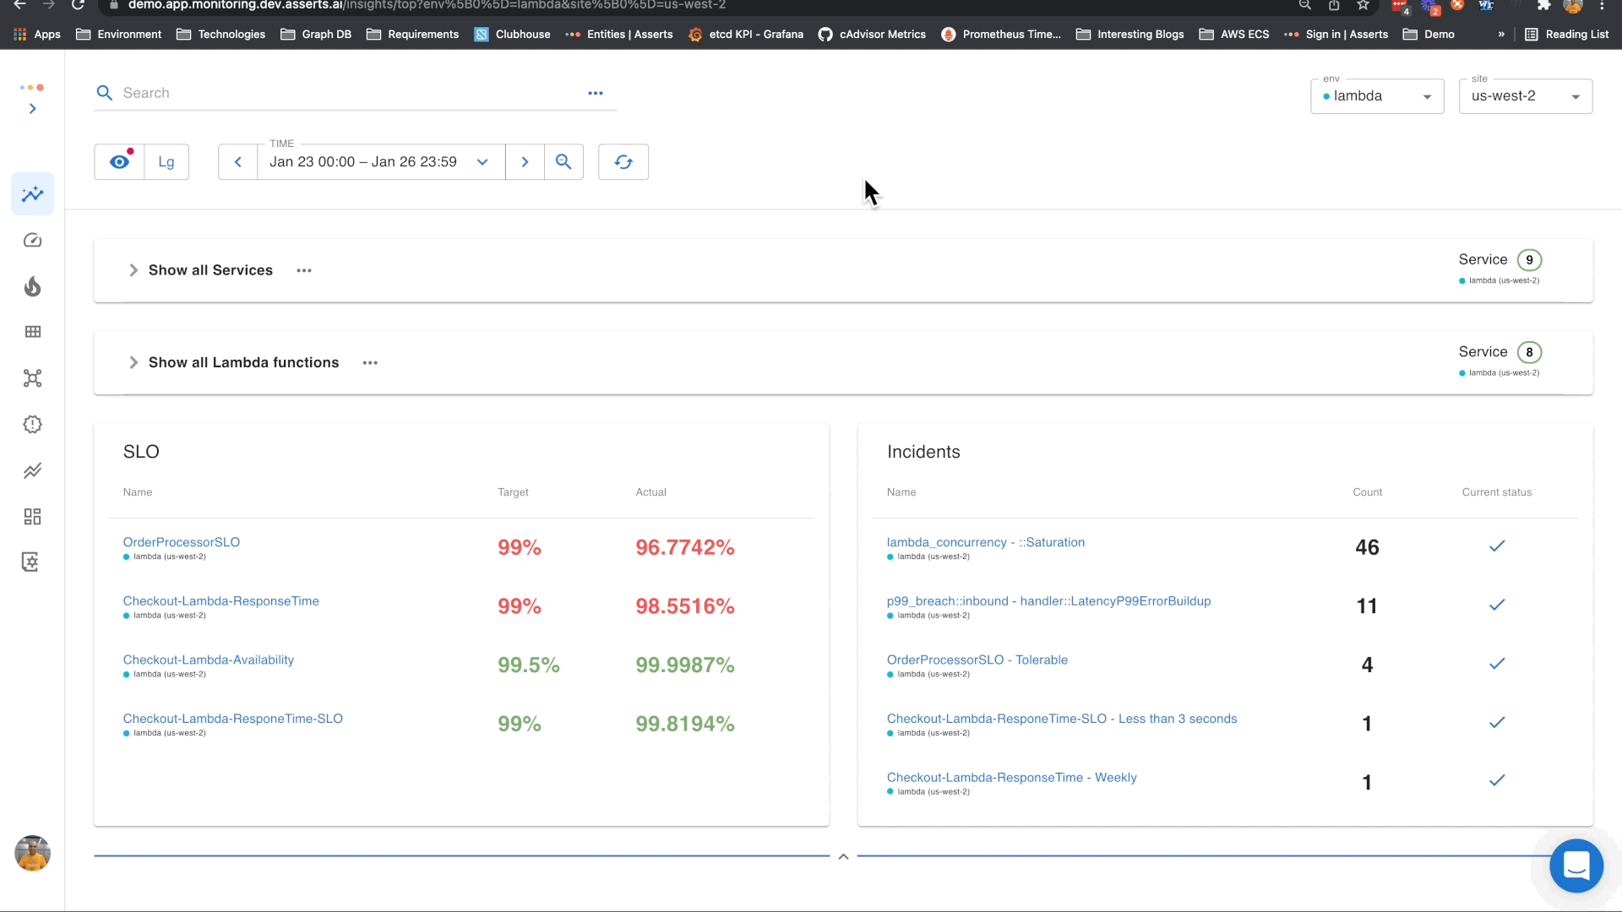Open the entity graph icon in the sidebar
Screen dimensions: 1622x912
click(32, 378)
